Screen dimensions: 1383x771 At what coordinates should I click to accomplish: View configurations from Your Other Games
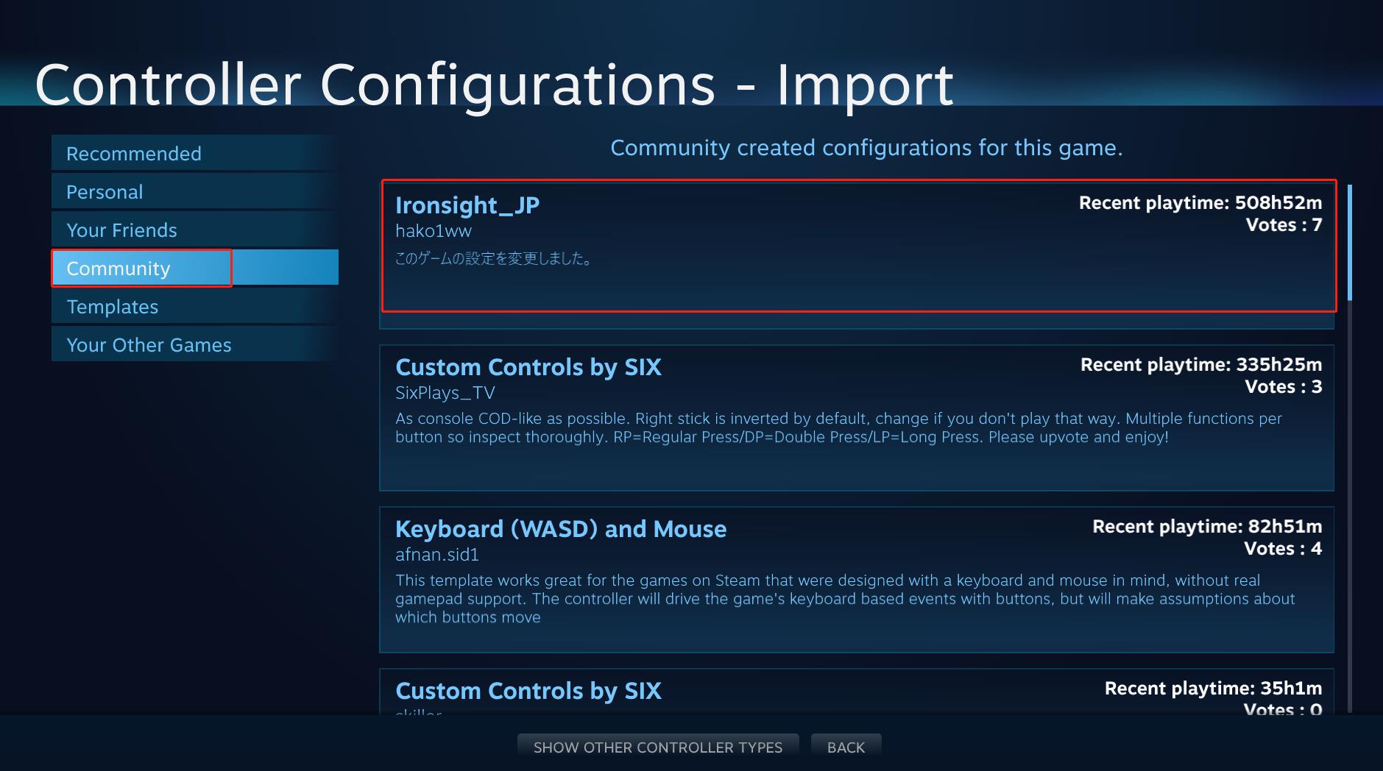(x=149, y=344)
